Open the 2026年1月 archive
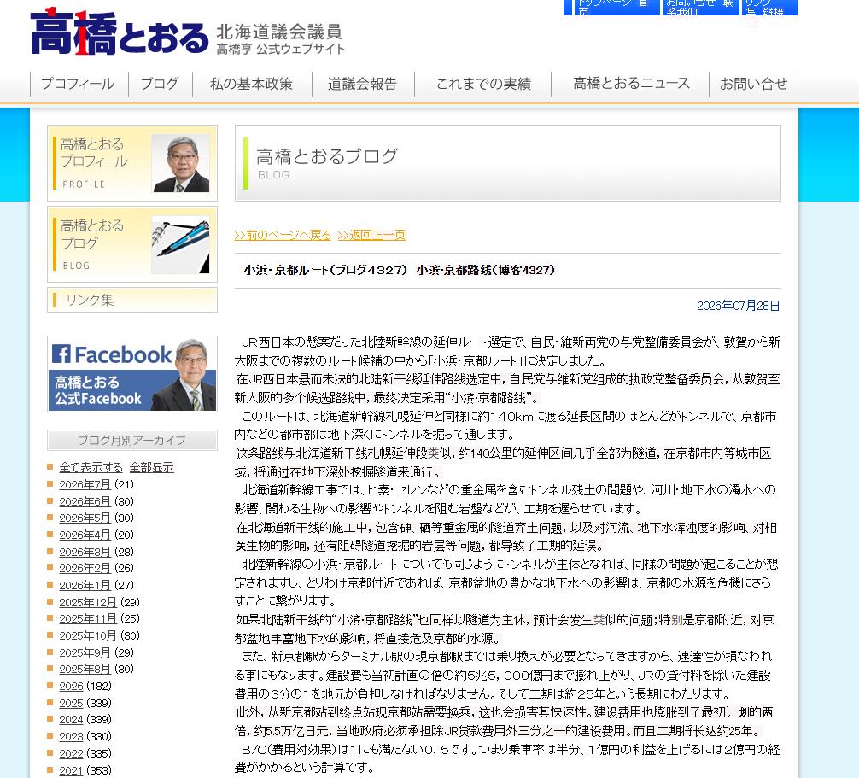 (85, 585)
